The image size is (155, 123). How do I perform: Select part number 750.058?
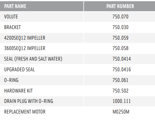click(120, 48)
